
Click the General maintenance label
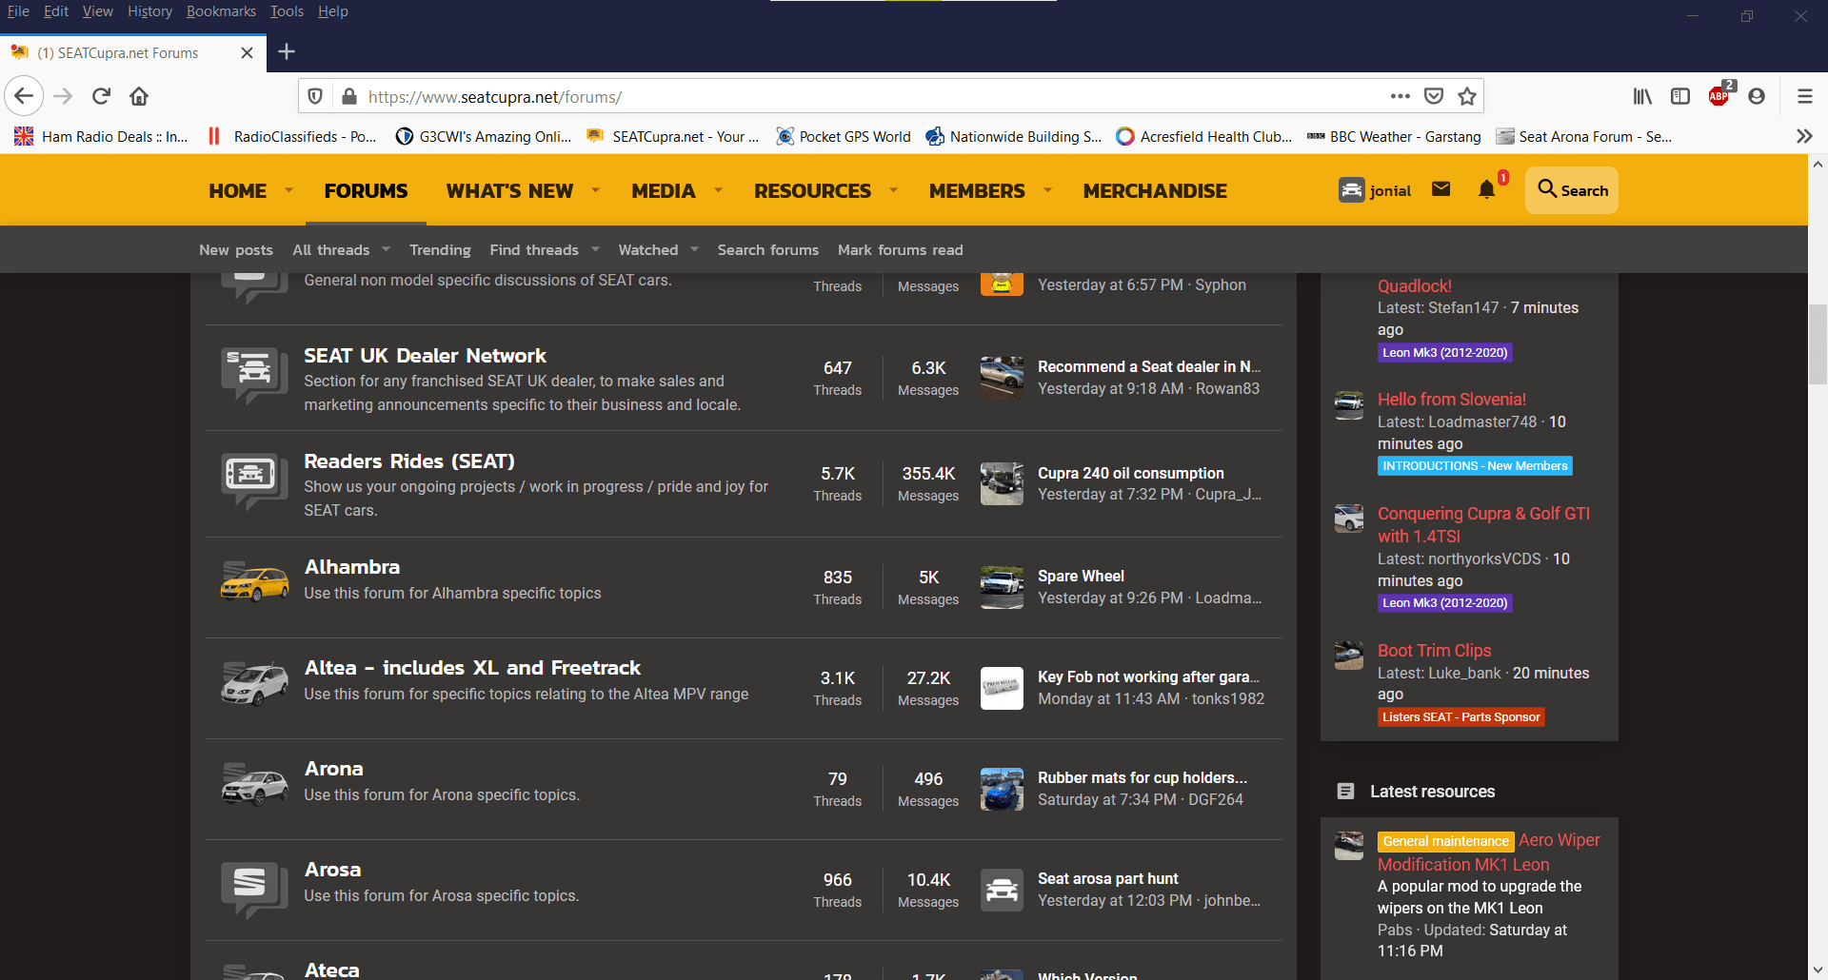point(1445,841)
